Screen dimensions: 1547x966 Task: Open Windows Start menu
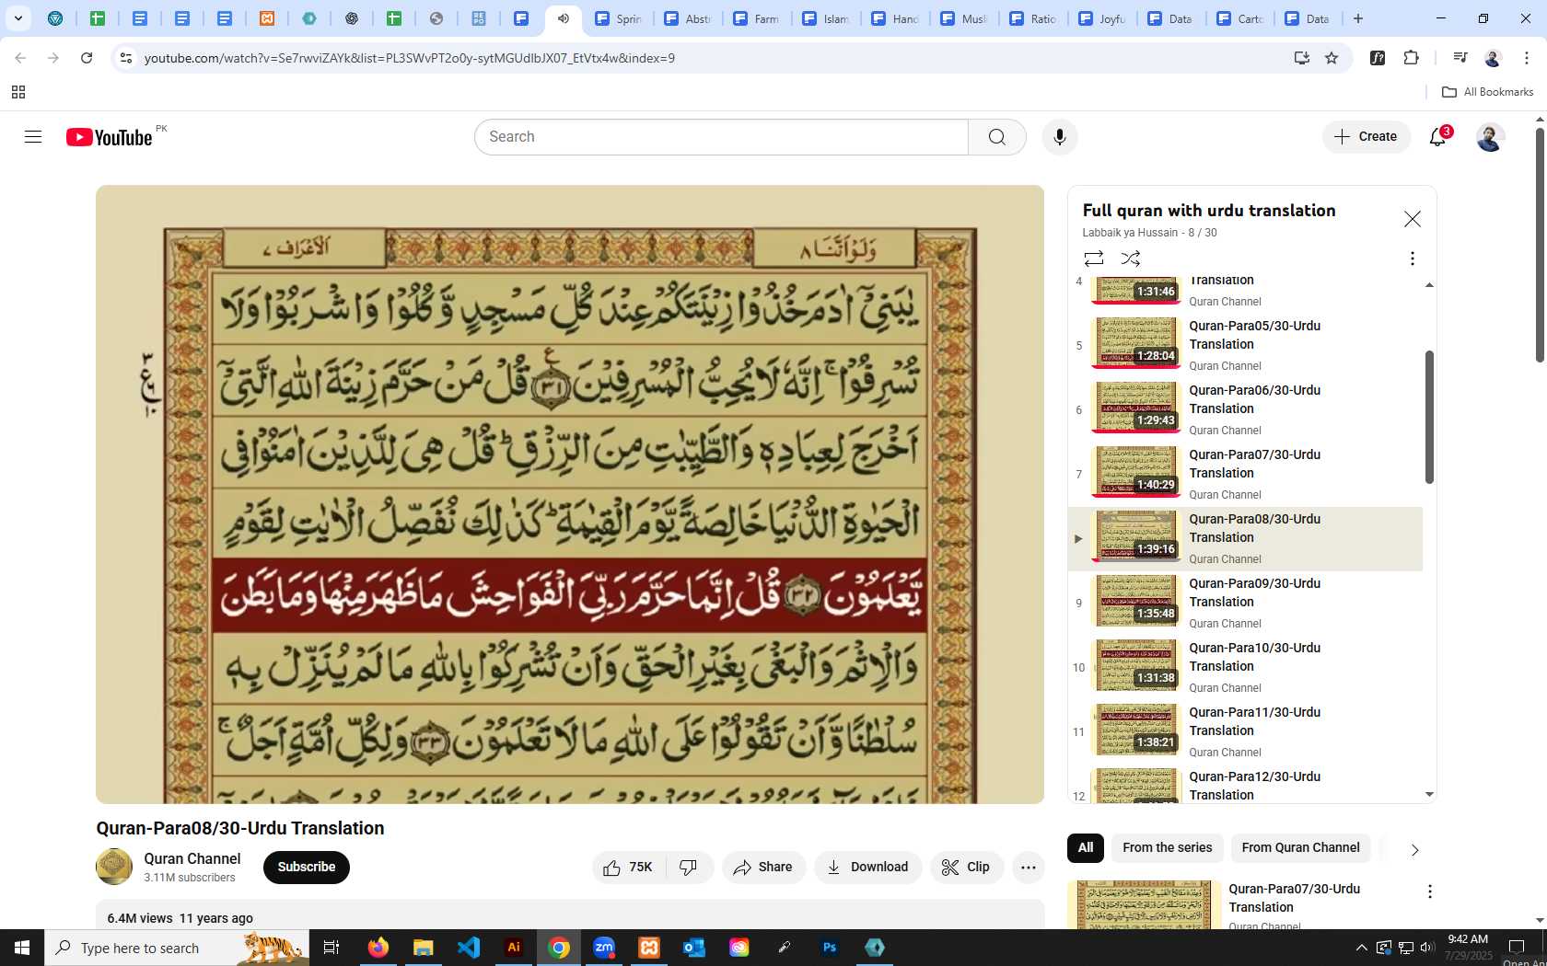(22, 948)
